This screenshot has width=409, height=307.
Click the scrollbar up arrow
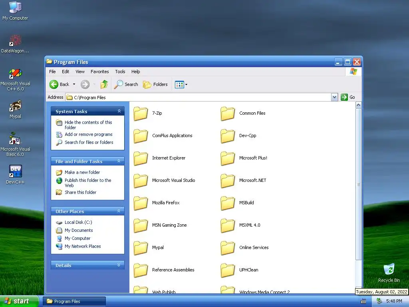point(358,105)
